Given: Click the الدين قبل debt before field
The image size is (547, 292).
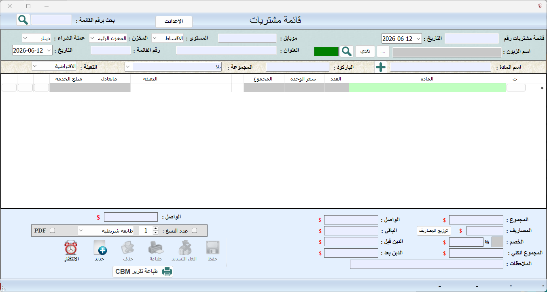Looking at the screenshot, I should click(351, 242).
